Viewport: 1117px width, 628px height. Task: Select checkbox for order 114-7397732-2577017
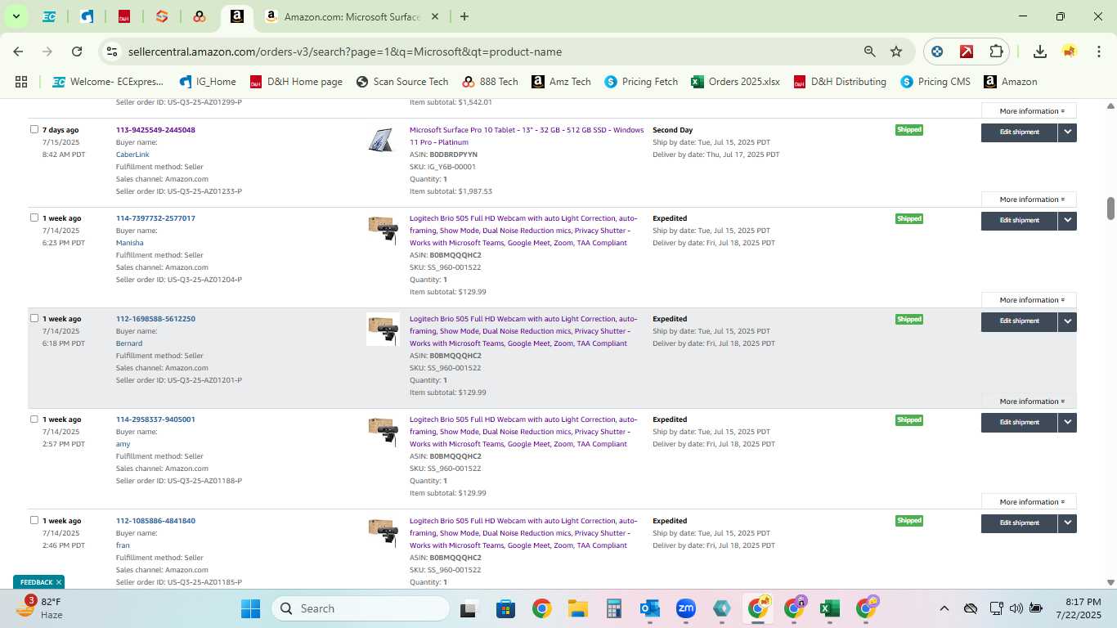tap(34, 218)
